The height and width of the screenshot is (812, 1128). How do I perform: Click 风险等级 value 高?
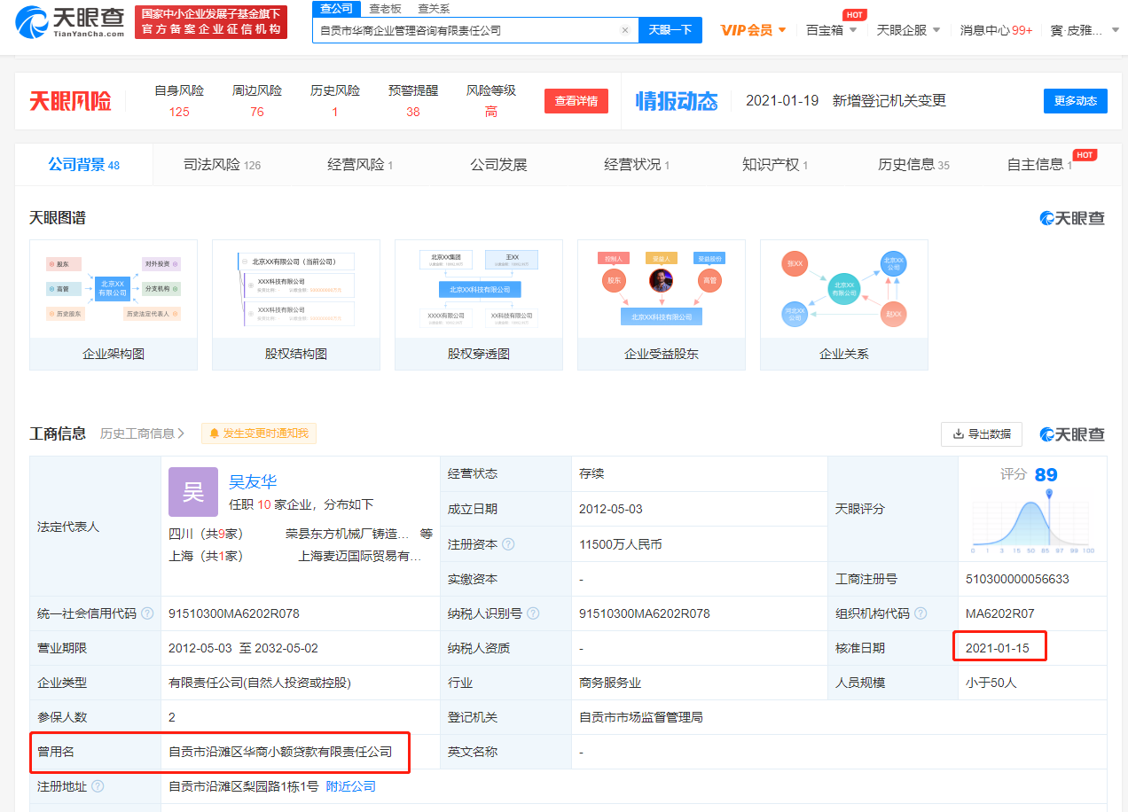click(491, 112)
